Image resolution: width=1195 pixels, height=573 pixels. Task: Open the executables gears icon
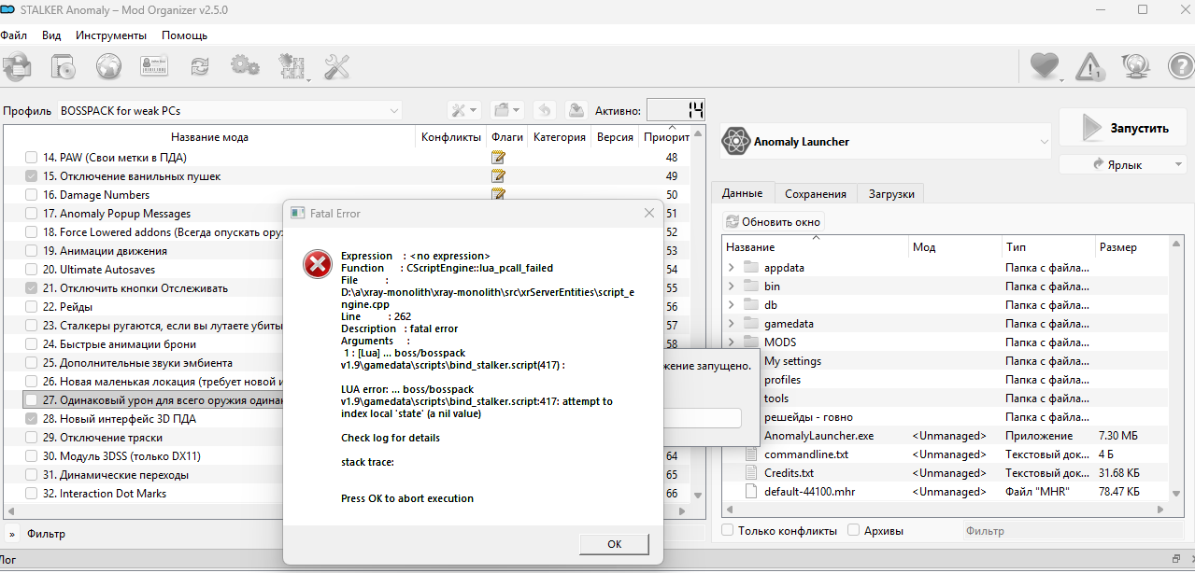click(x=245, y=66)
